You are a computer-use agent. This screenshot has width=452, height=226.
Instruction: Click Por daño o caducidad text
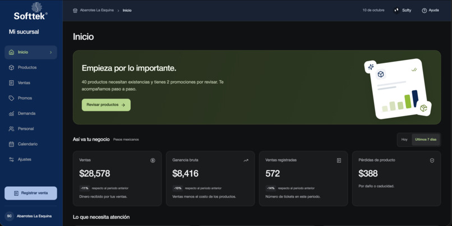pos(376,186)
